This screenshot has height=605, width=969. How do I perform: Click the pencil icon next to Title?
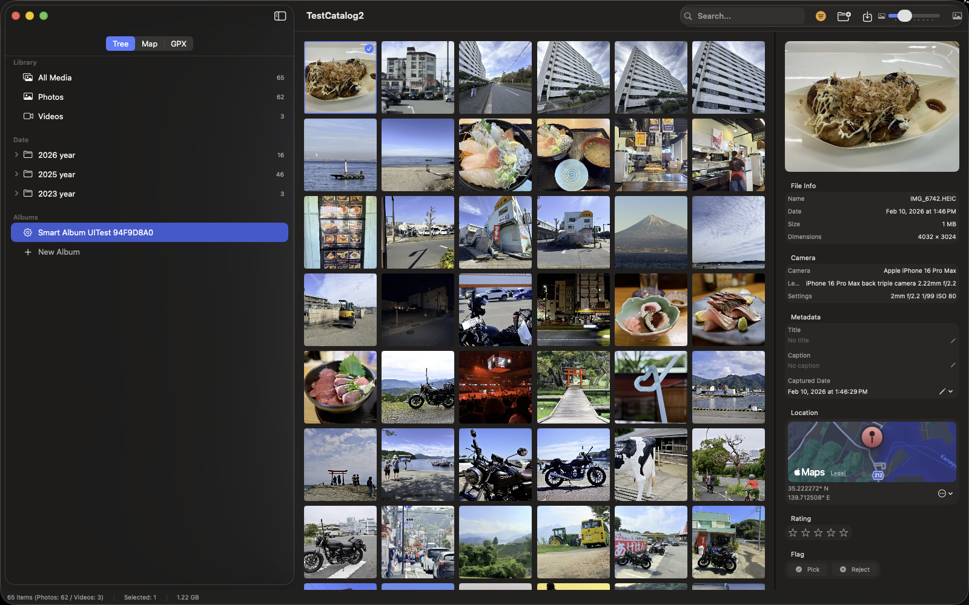[953, 341]
